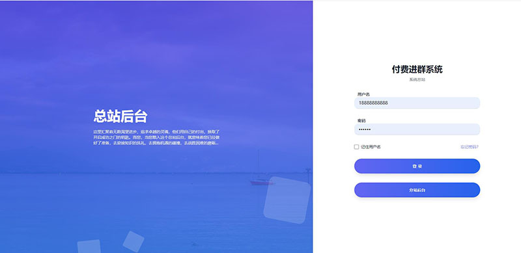The height and width of the screenshot is (253, 521).
Task: Click the 密码 field label
Action: 361,120
